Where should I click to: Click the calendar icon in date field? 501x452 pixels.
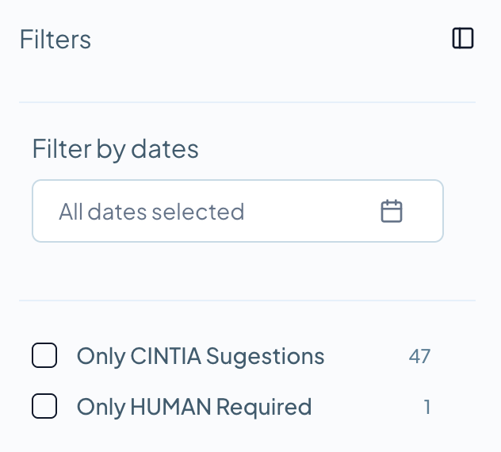tap(392, 211)
